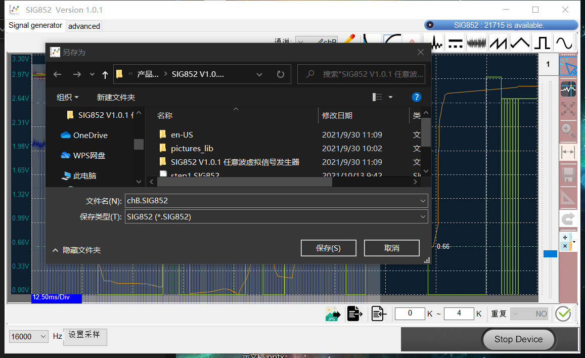Viewport: 585px width, 358px height.
Task: Open the channel selector dropdown chB
Action: 317,40
